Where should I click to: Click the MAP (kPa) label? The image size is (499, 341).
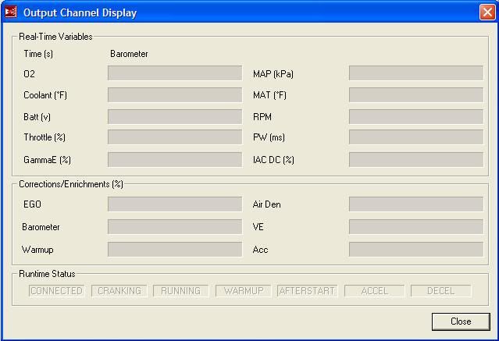point(273,74)
